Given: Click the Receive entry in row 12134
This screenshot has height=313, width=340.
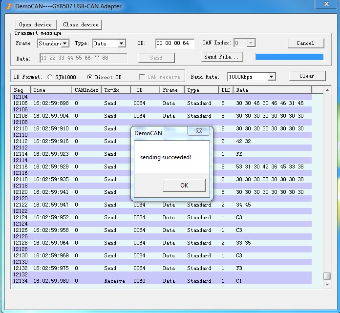Looking at the screenshot, I should click(x=114, y=281).
